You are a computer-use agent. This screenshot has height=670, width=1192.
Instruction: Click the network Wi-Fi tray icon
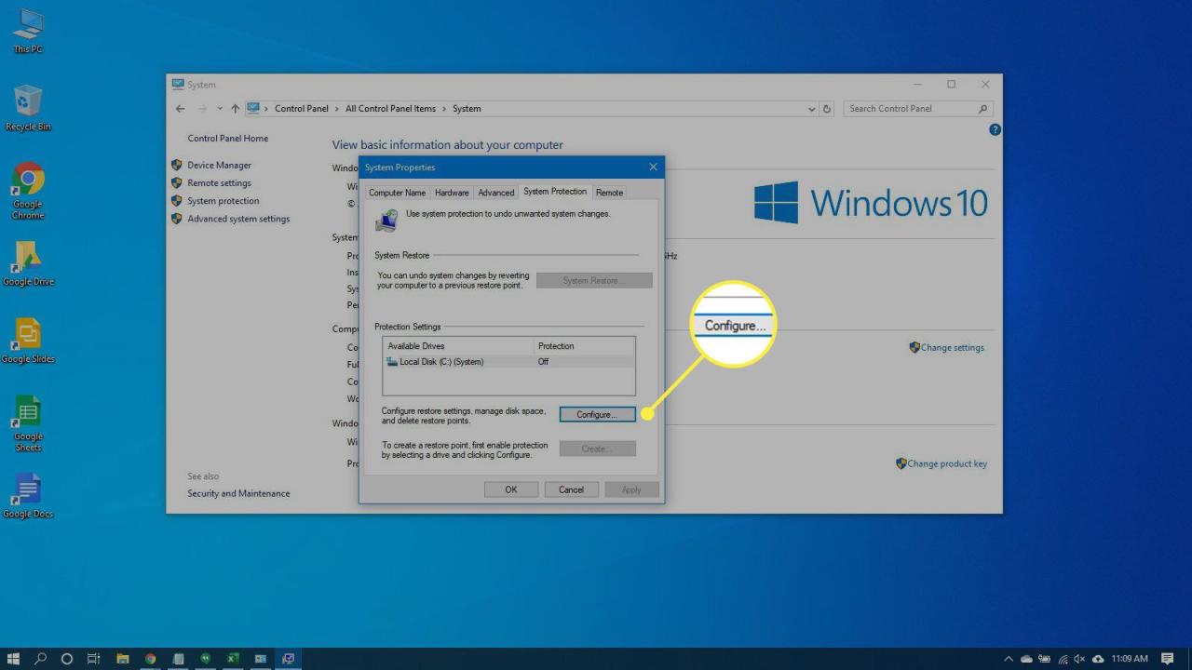pos(1063,659)
